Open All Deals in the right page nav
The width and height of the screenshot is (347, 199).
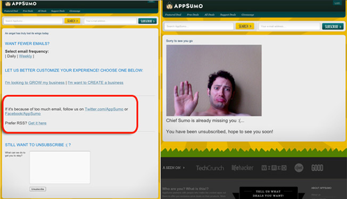coord(209,14)
